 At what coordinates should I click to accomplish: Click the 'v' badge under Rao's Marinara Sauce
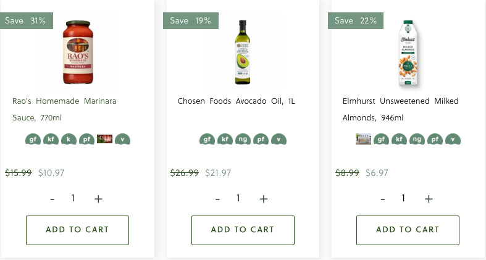tap(122, 140)
